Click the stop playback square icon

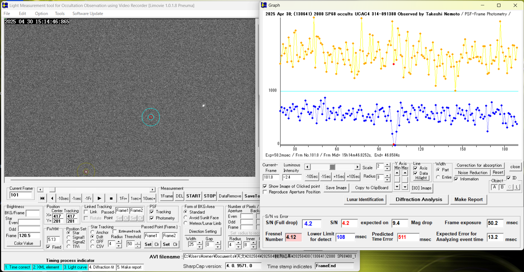(111, 198)
